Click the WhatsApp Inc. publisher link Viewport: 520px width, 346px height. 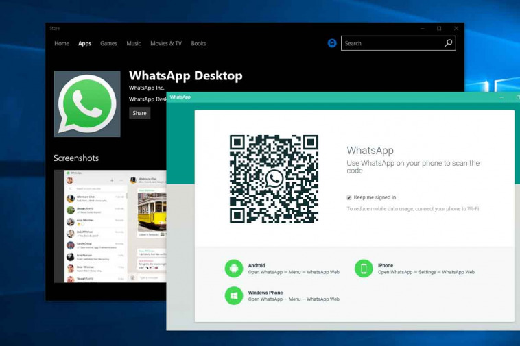147,88
